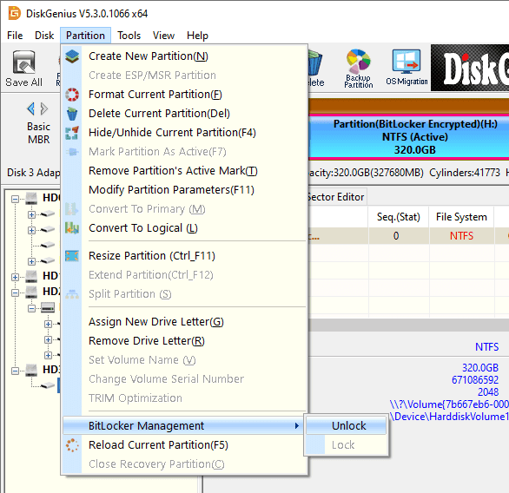Screen dimensions: 509x493
Task: Close the open Partition menu
Action: [85, 36]
